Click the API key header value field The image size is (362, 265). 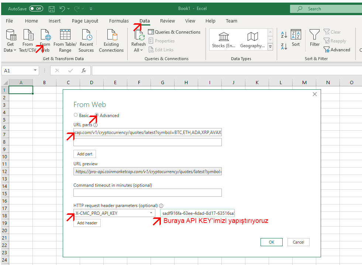click(x=197, y=213)
